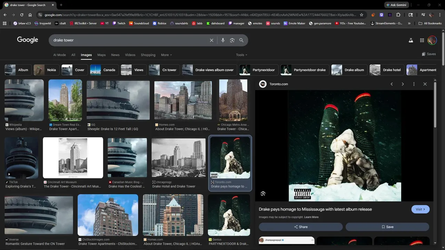This screenshot has width=445, height=250.
Task: Open the Learn More copyright link
Action: [x=311, y=217]
